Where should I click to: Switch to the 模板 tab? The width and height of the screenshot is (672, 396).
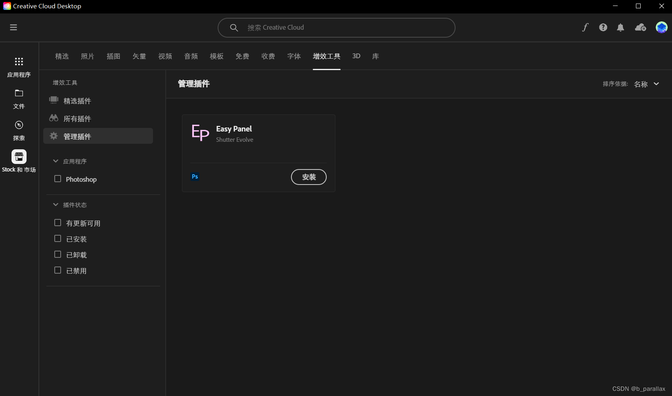coord(216,56)
